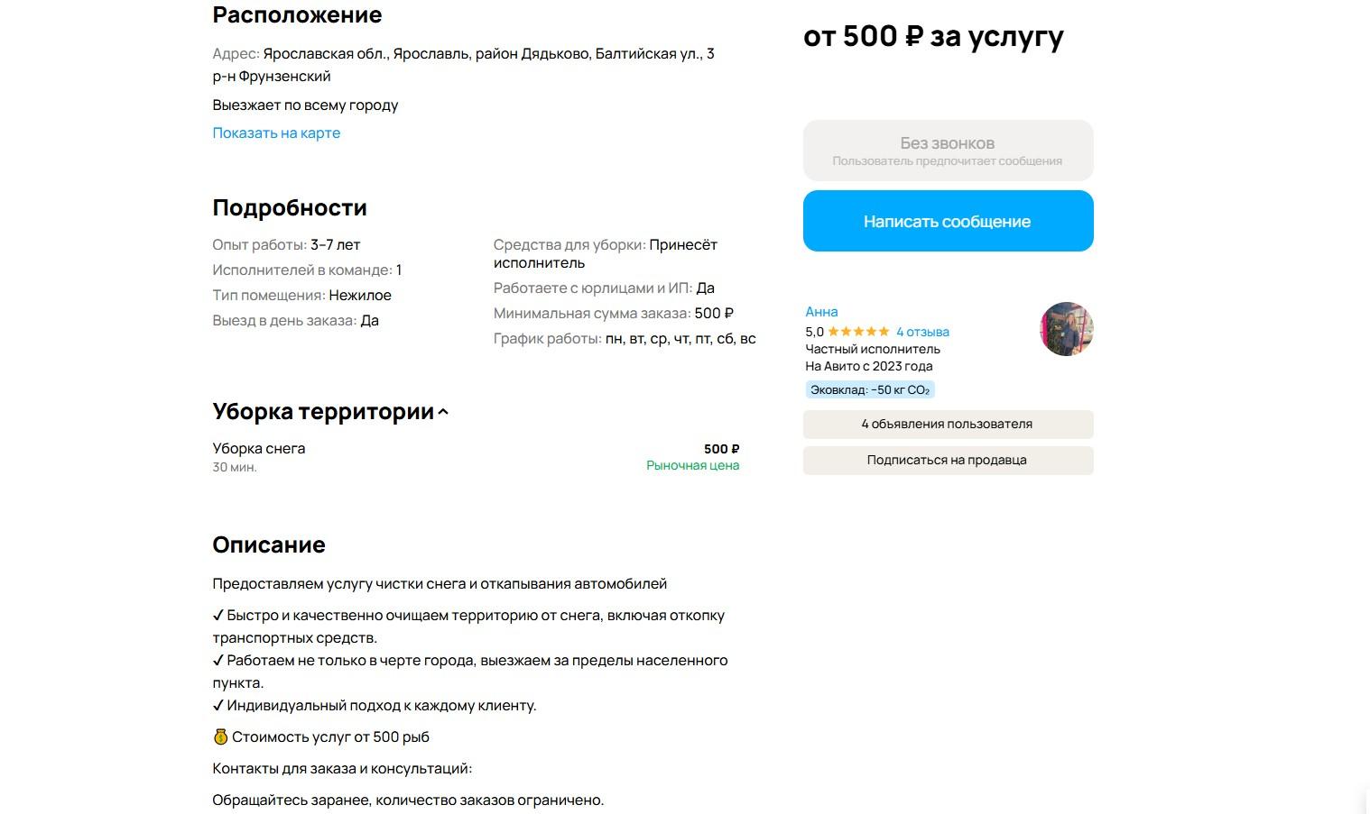Click the money bag emoji icon
The width and height of the screenshot is (1370, 814).
(x=220, y=736)
